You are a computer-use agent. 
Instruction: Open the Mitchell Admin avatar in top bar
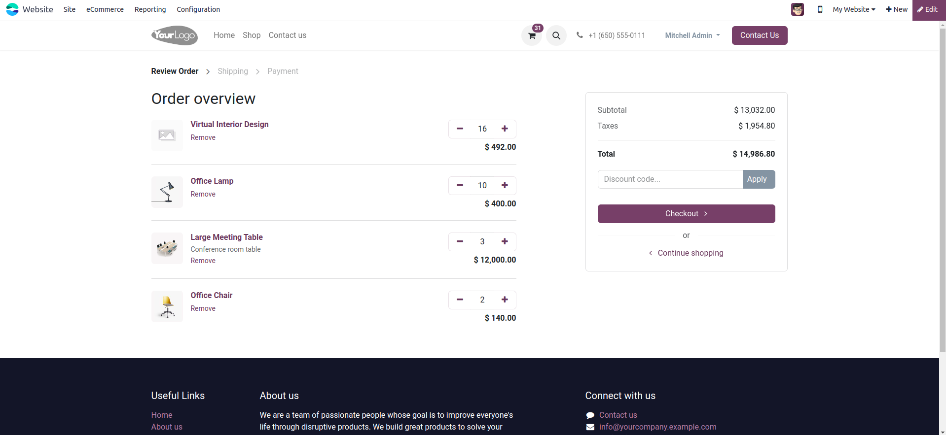pos(798,9)
